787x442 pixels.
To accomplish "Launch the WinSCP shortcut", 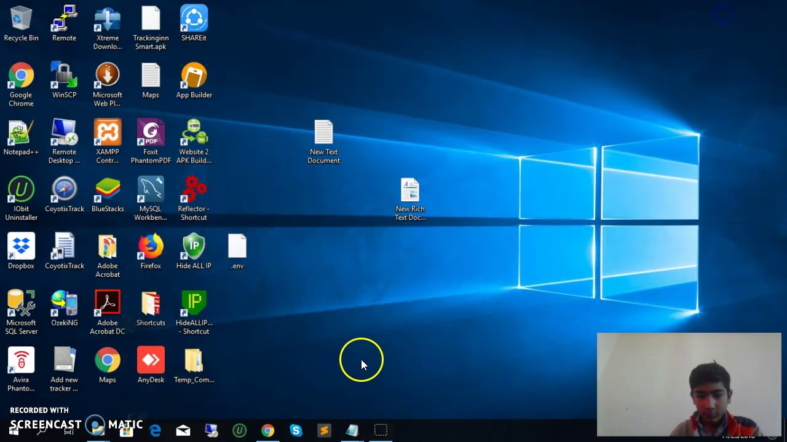I will pyautogui.click(x=65, y=81).
